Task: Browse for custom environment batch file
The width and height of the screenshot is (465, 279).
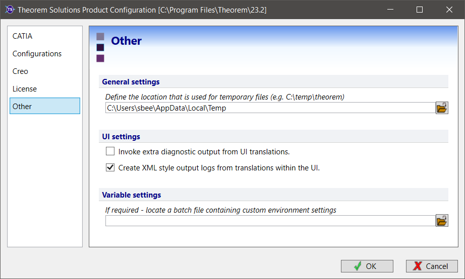Action: 442,221
